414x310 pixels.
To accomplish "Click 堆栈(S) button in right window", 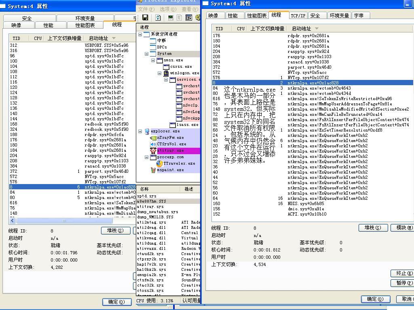I will (373, 228).
